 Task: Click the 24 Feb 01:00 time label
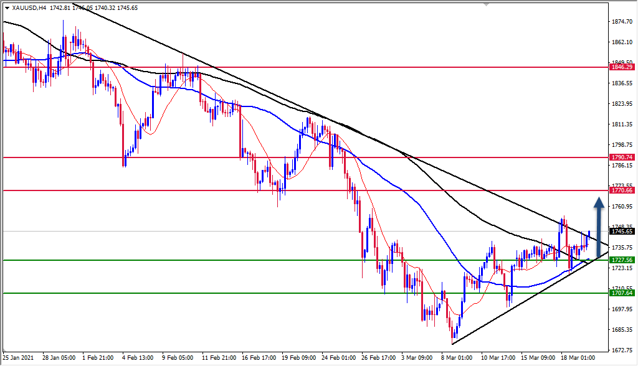point(338,358)
